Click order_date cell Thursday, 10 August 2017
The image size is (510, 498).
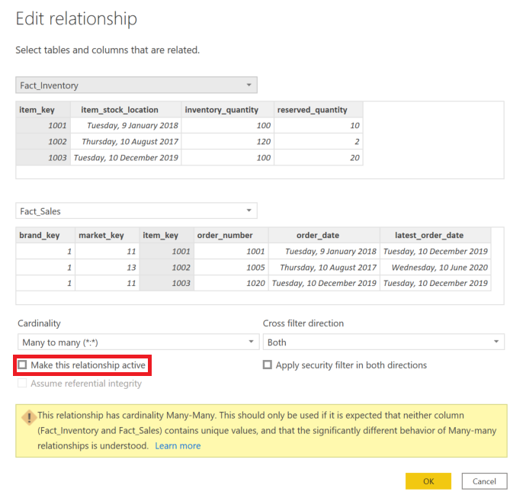pos(324,267)
